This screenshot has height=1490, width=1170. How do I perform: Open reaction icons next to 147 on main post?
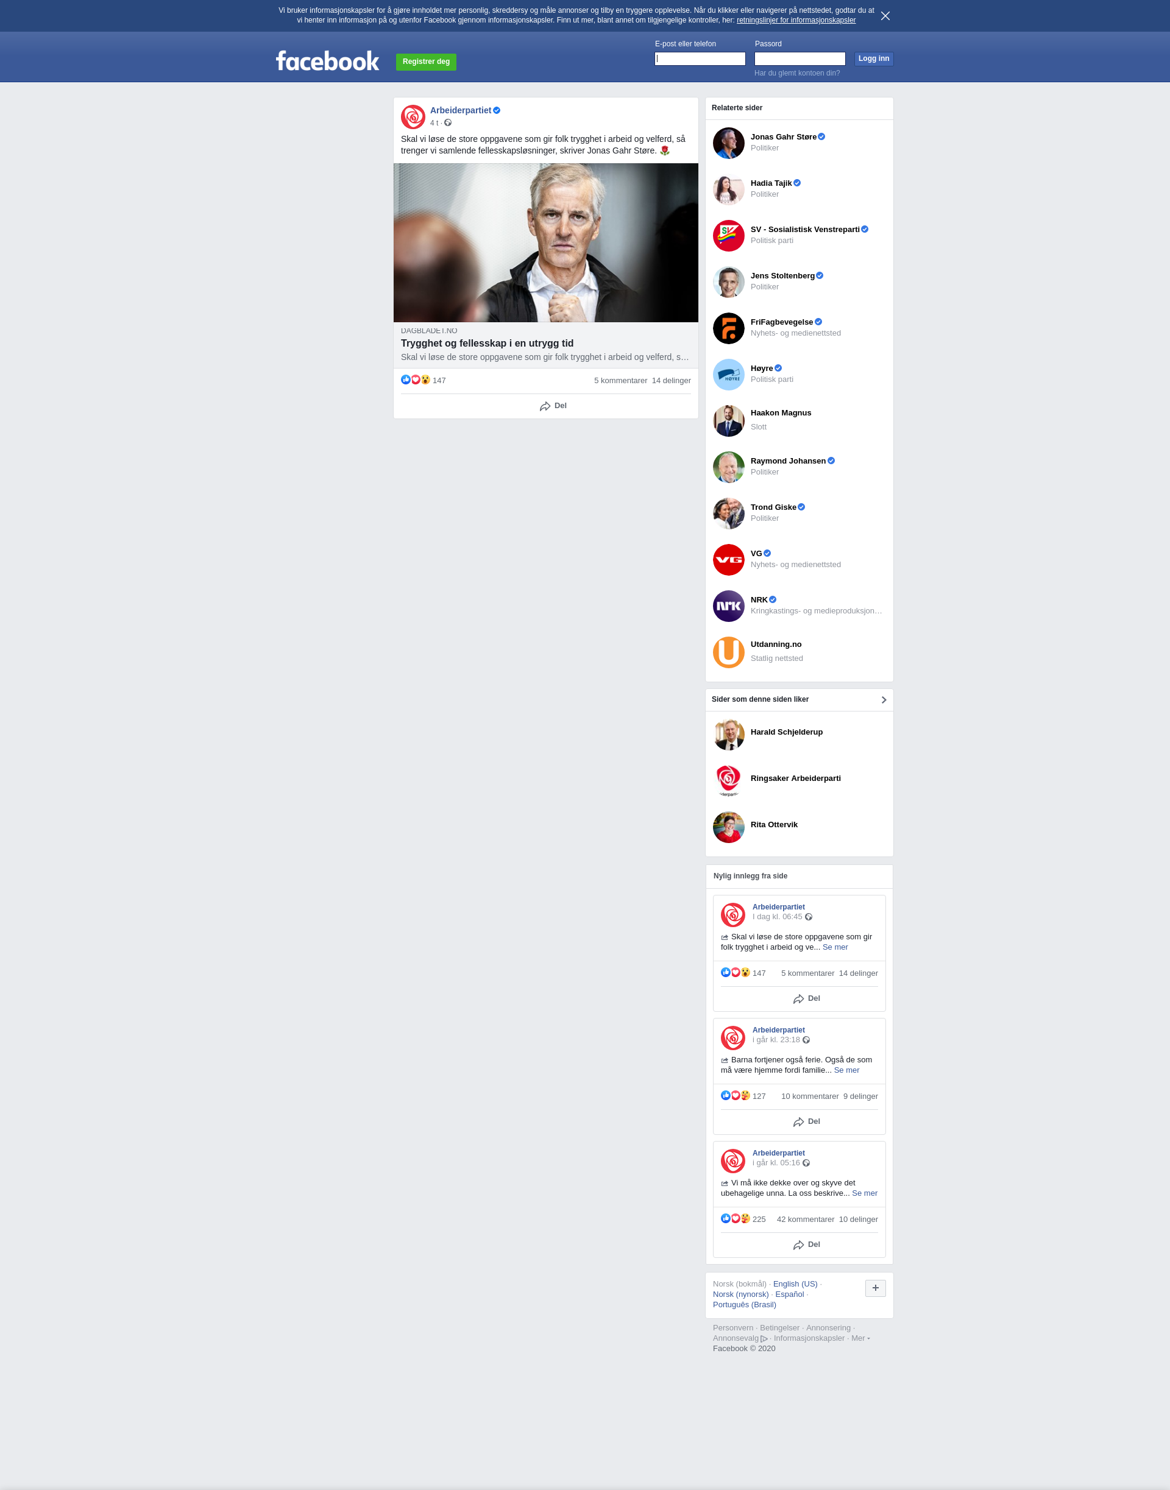416,380
